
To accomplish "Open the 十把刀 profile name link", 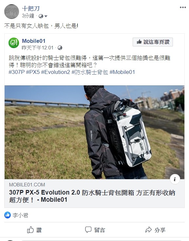I will 31,9.
